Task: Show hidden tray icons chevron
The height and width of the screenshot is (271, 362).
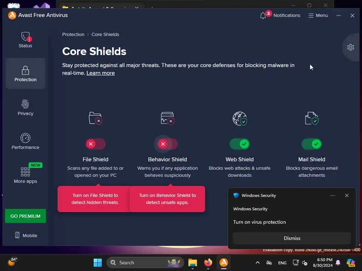Action: tap(258, 263)
